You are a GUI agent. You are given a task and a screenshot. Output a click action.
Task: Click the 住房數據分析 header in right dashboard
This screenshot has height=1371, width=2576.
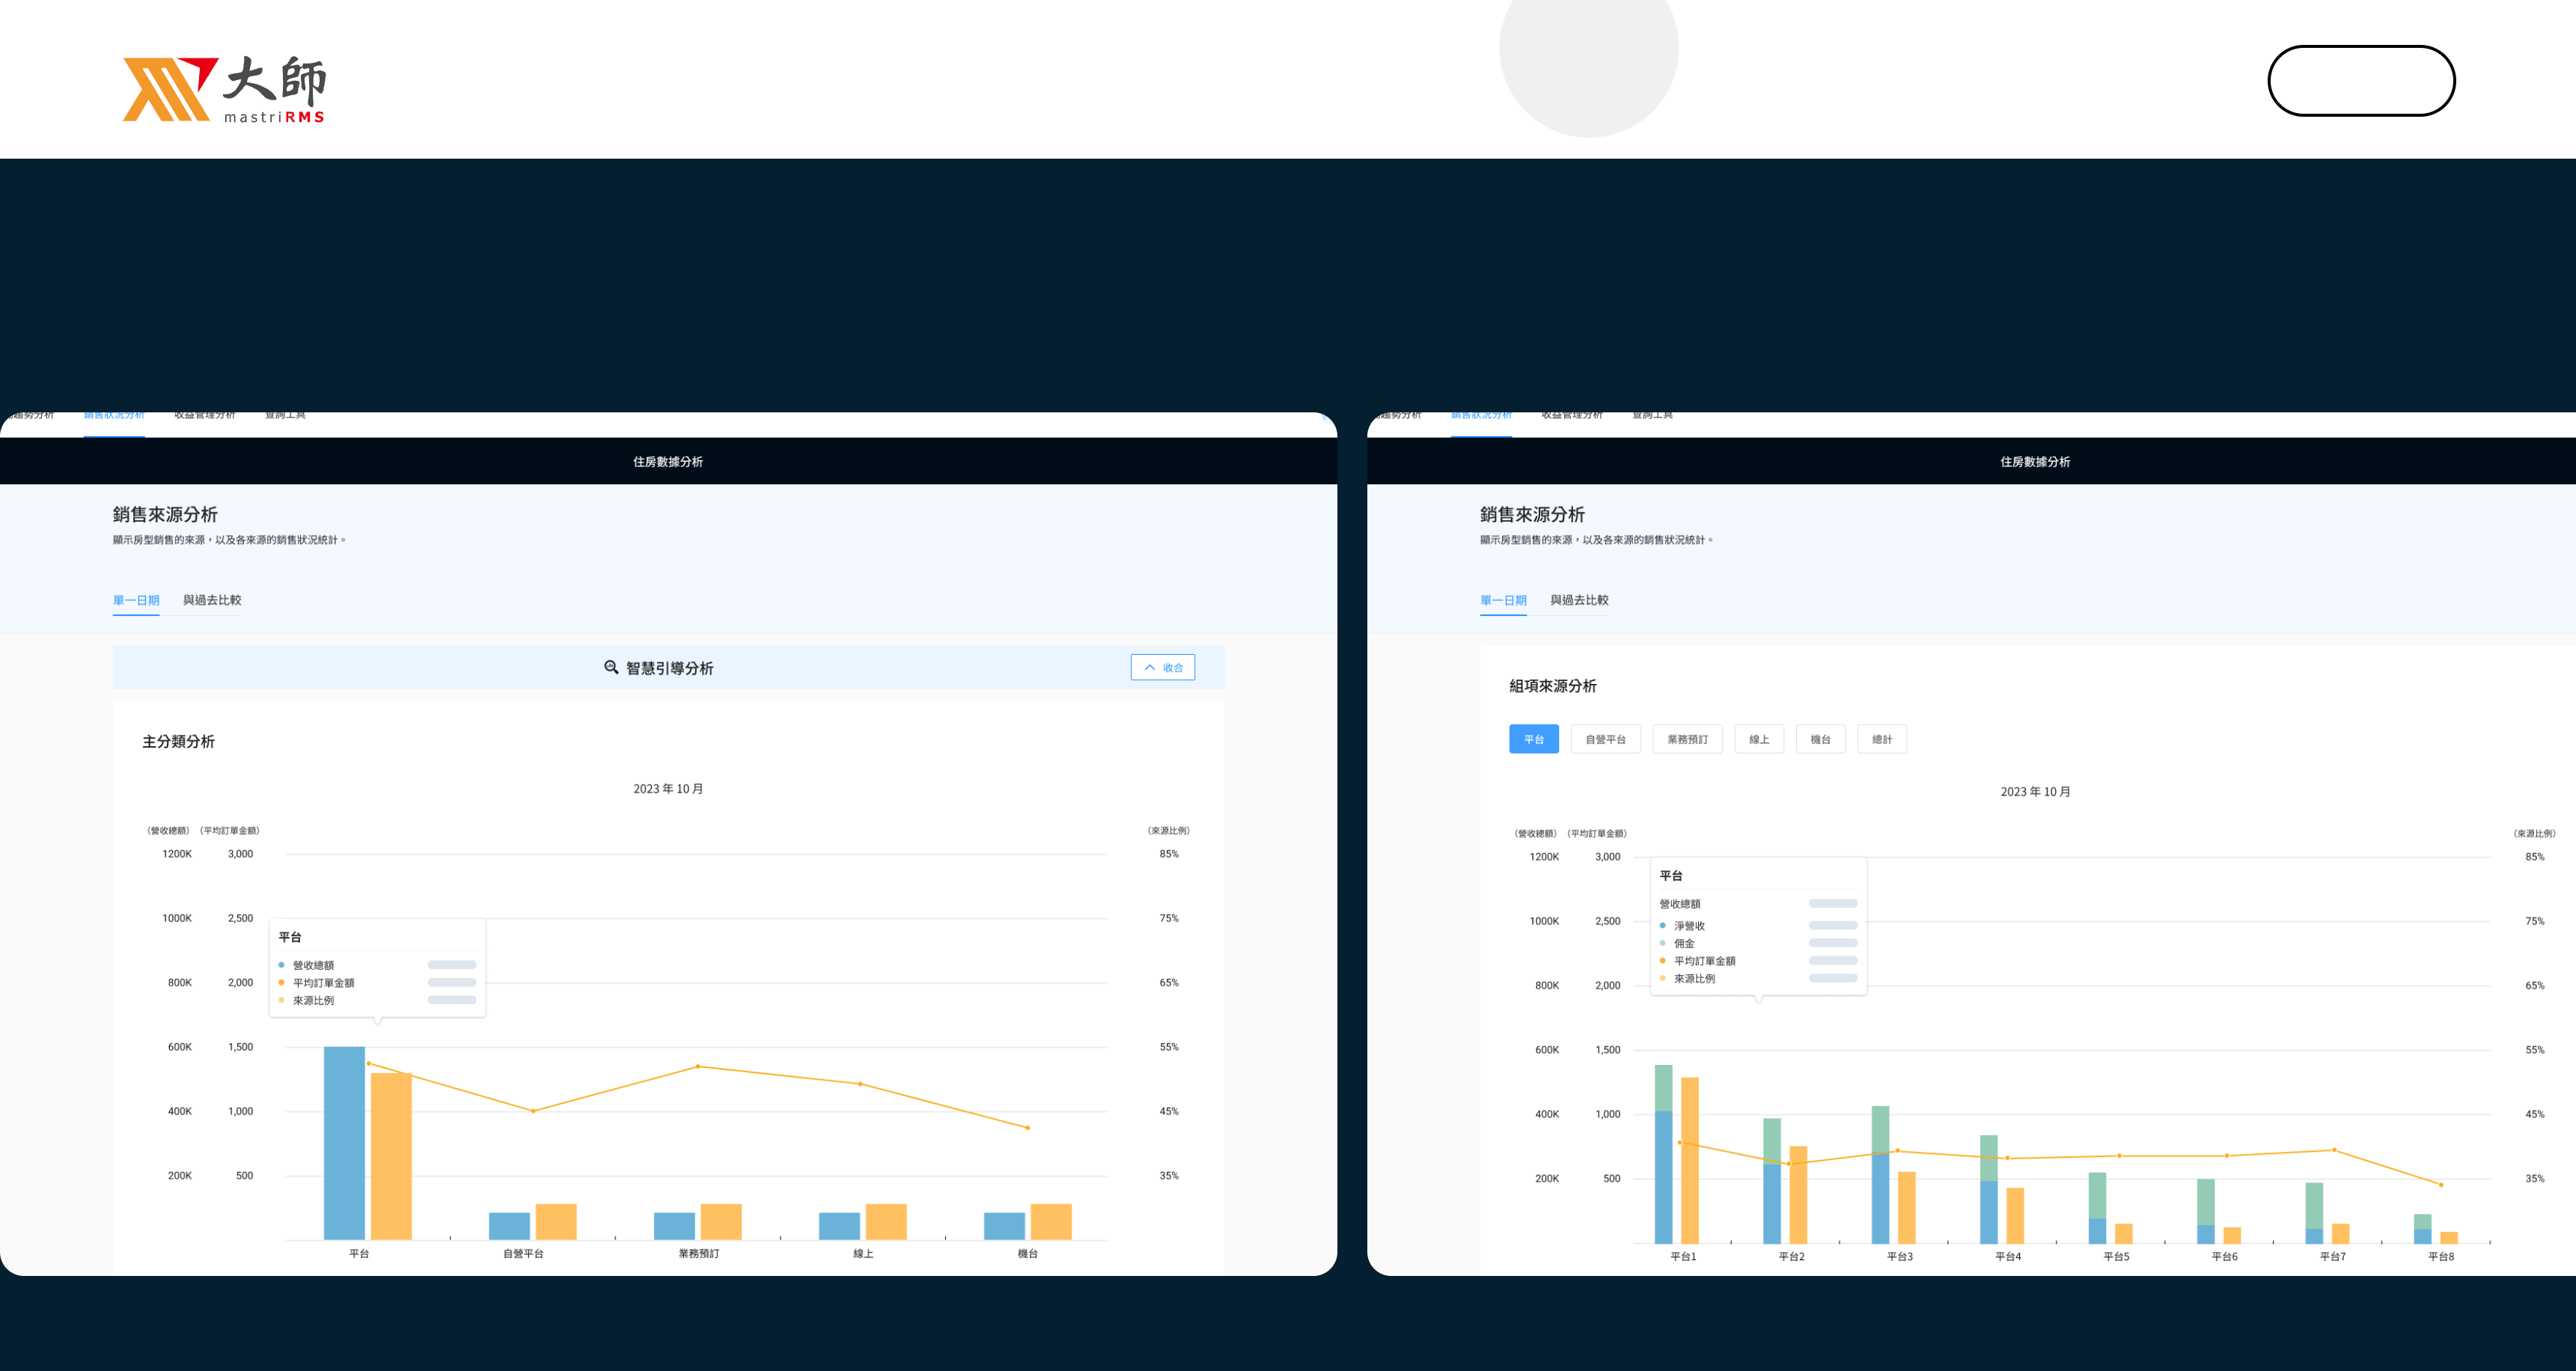(2035, 461)
